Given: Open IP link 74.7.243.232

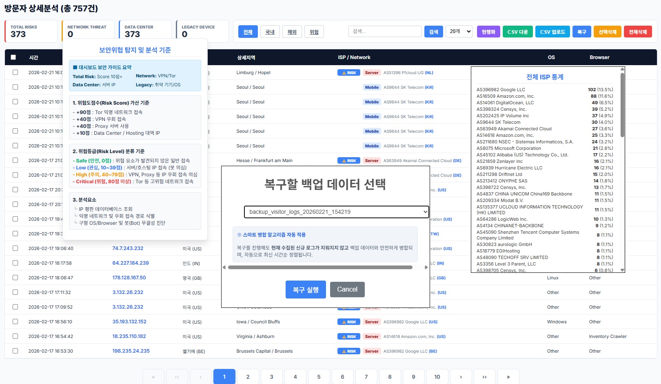Looking at the screenshot, I should point(128,248).
